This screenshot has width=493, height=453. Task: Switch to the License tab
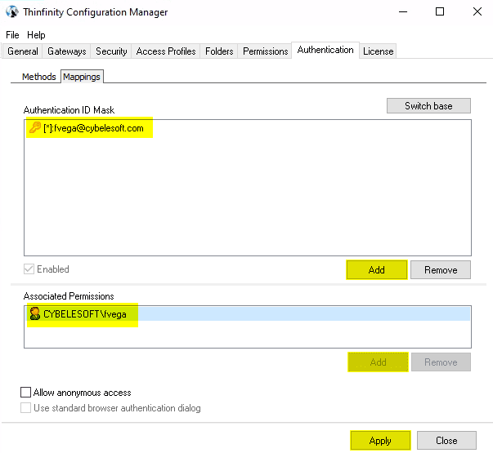(x=379, y=51)
